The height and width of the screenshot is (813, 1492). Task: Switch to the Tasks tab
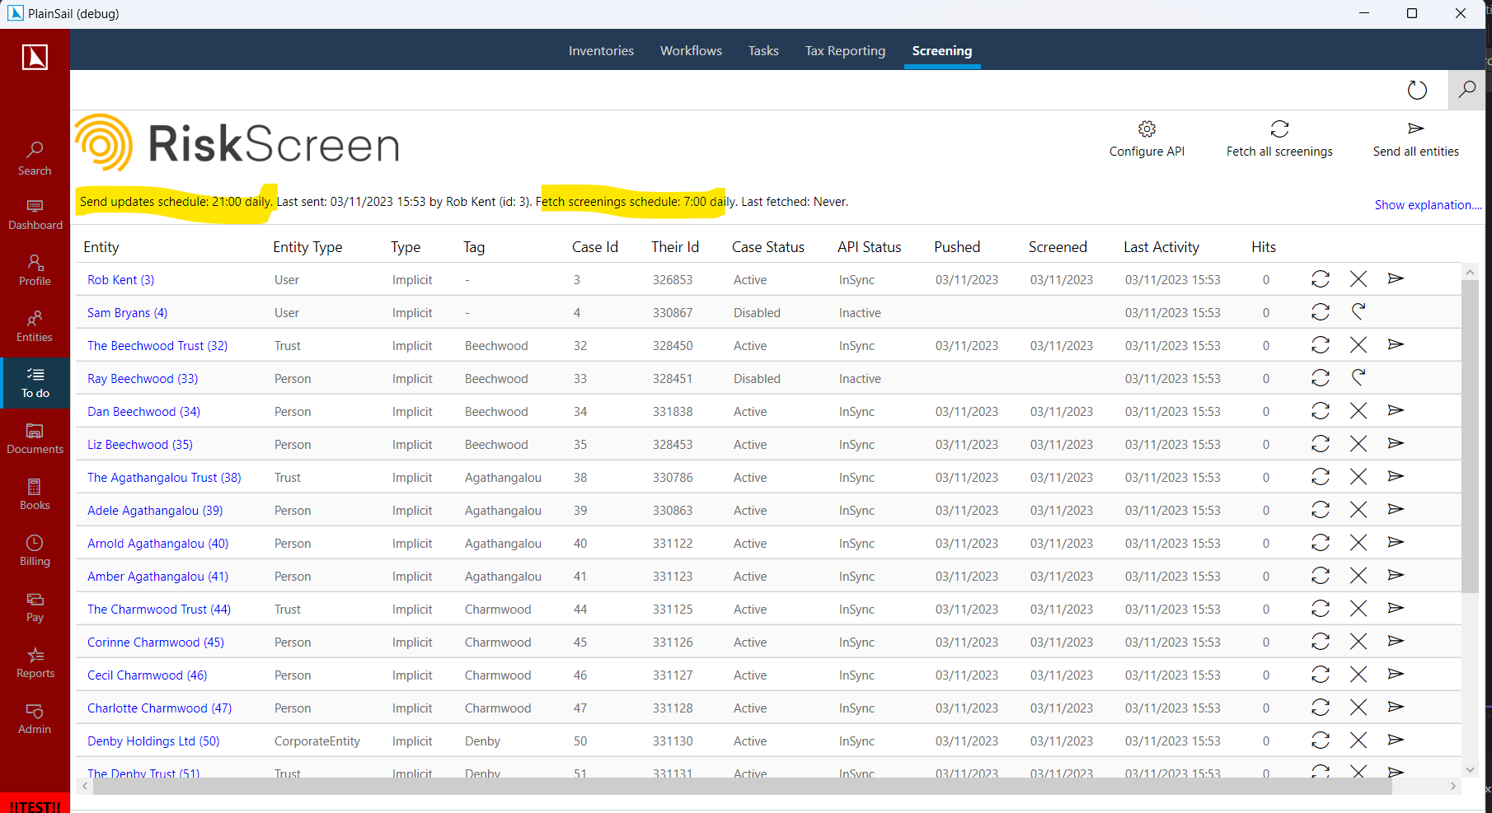pyautogui.click(x=763, y=51)
